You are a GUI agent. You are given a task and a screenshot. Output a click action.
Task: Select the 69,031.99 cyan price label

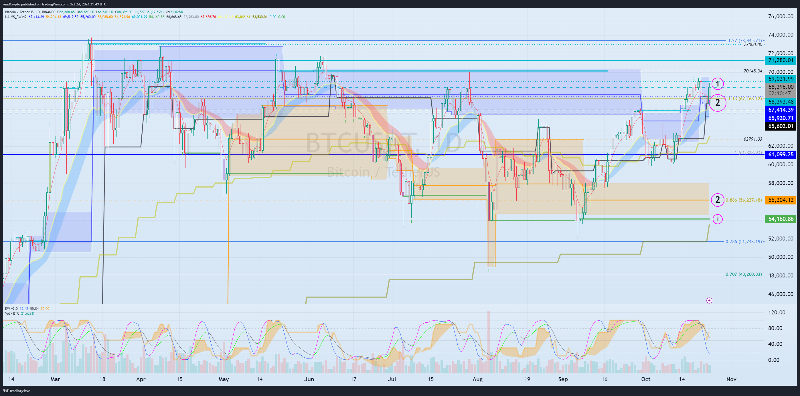[x=781, y=79]
